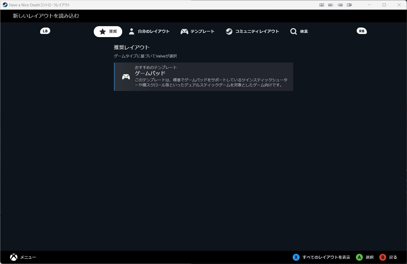Open the Xbox メニュー button

coord(23,257)
